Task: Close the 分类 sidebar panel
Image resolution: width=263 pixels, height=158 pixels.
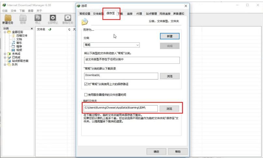Action: [32, 29]
